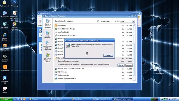Select the Windows Internet Explorer 8 program name
179x101 pixels.
tap(67, 79)
